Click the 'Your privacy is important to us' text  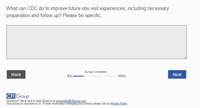pyautogui.click(x=24, y=104)
